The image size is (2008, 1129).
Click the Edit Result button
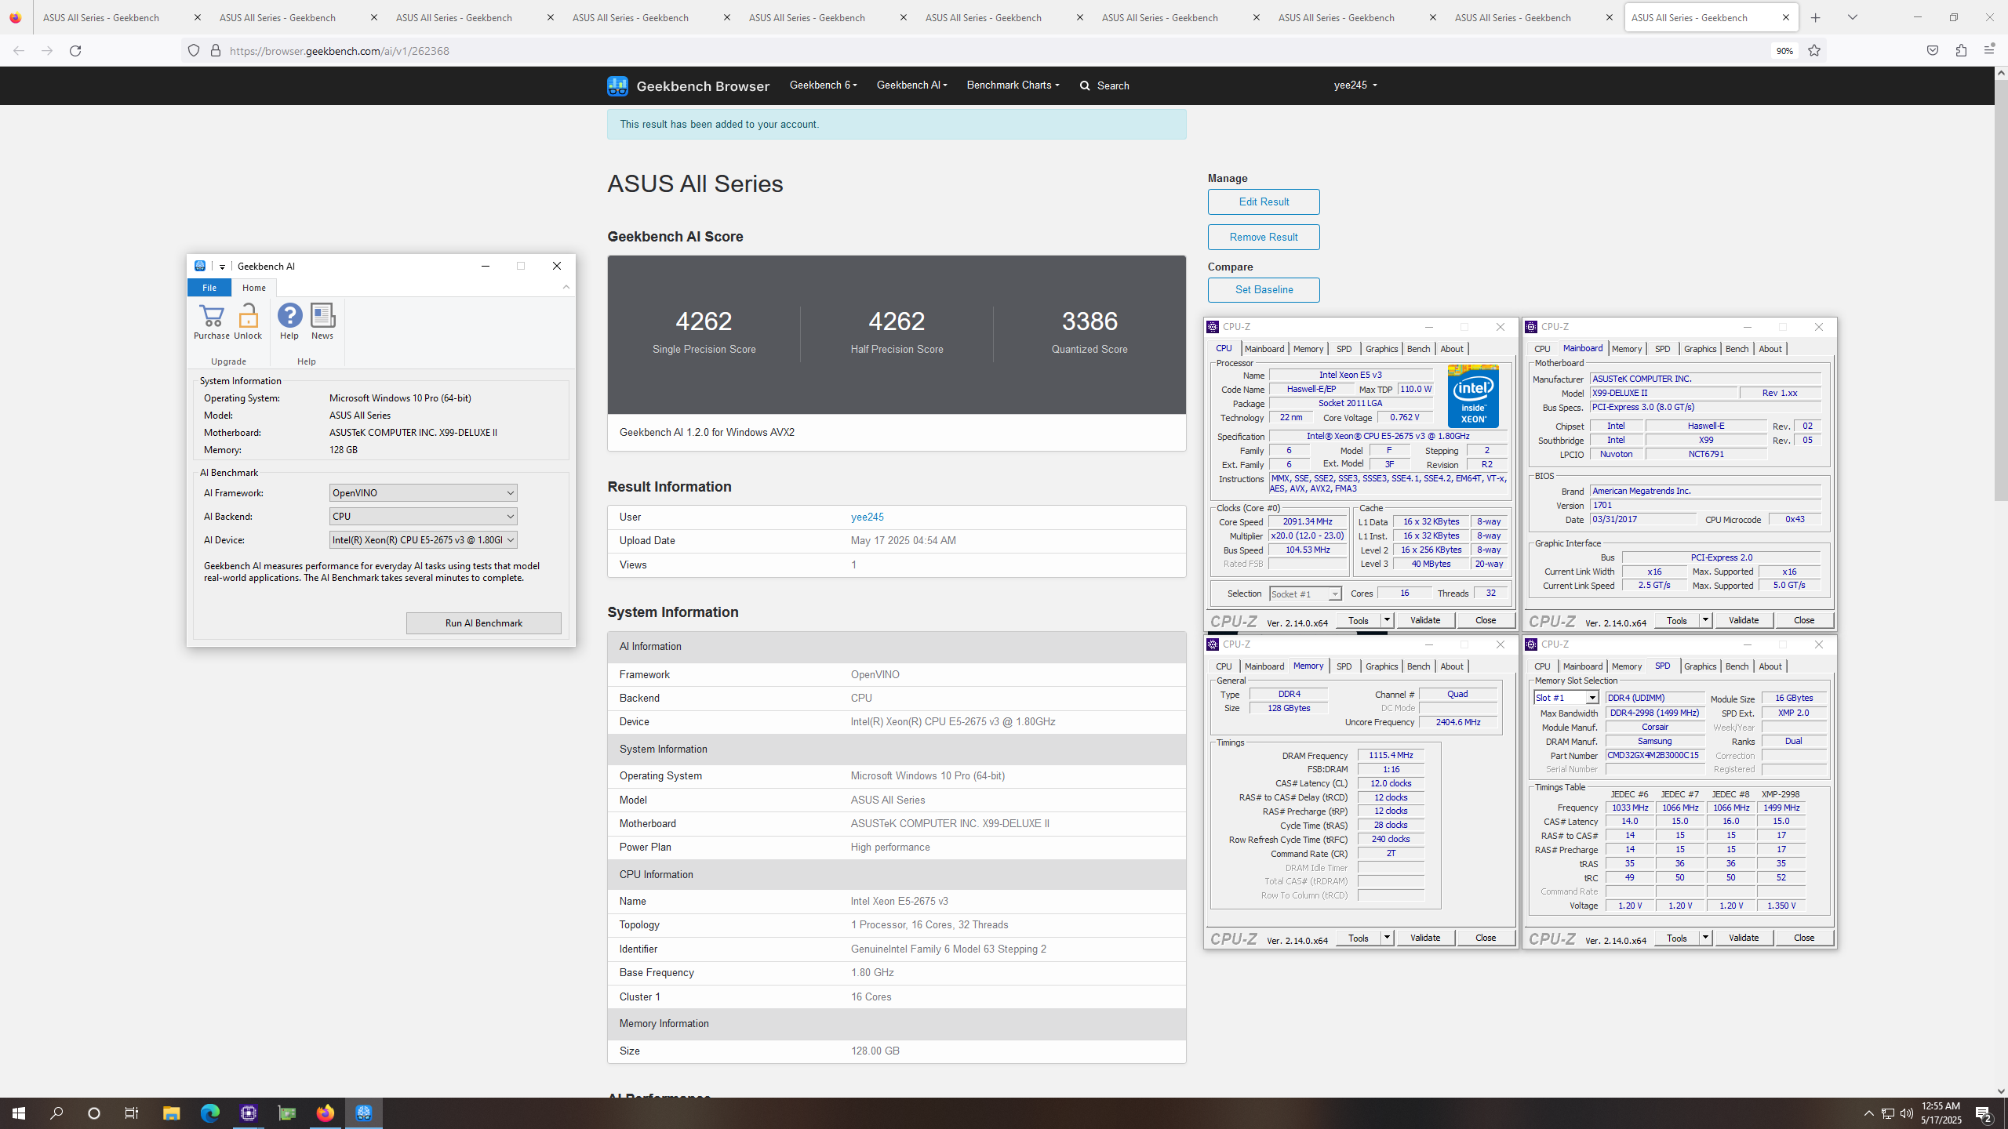pyautogui.click(x=1264, y=201)
